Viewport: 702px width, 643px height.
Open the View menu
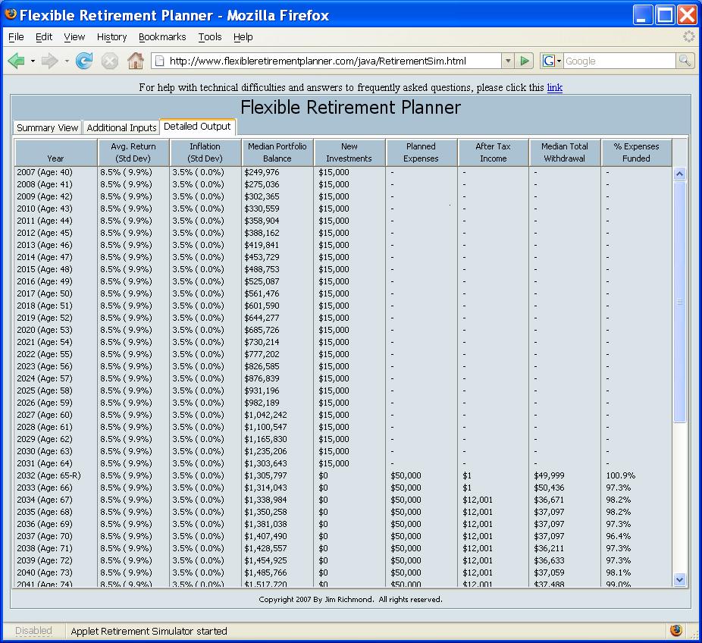point(74,36)
